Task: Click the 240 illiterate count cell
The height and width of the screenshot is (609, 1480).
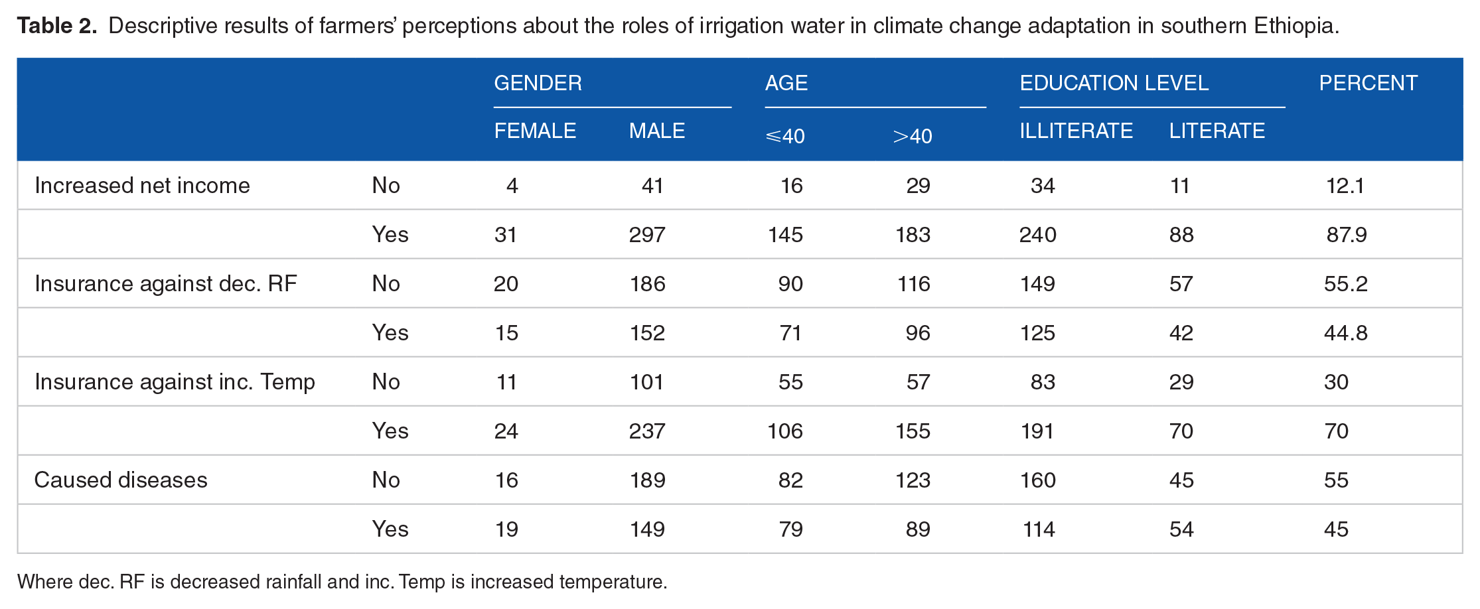Action: (1038, 234)
